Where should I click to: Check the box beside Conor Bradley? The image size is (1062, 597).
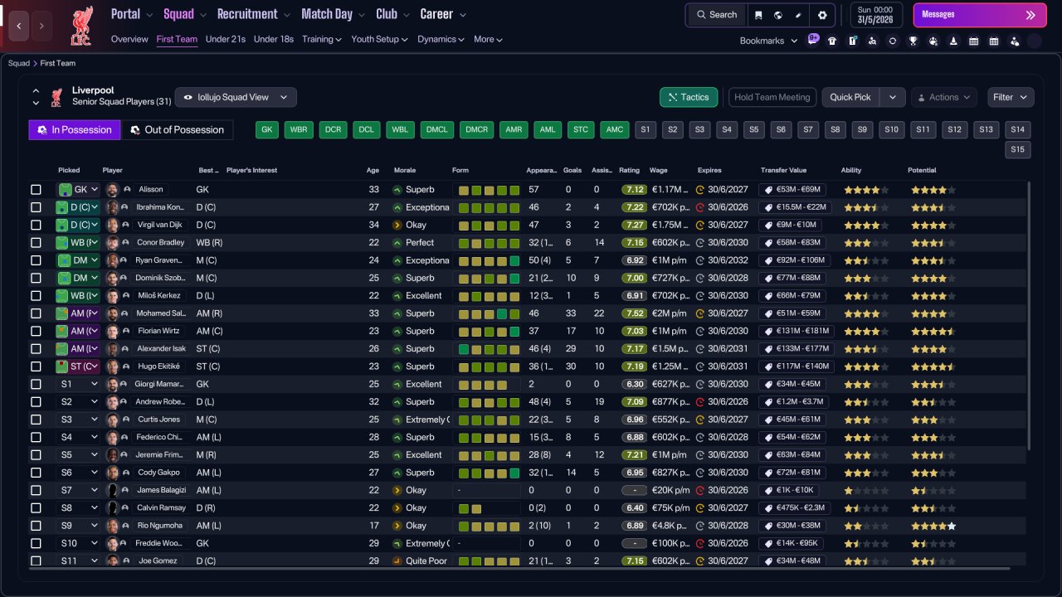click(36, 243)
